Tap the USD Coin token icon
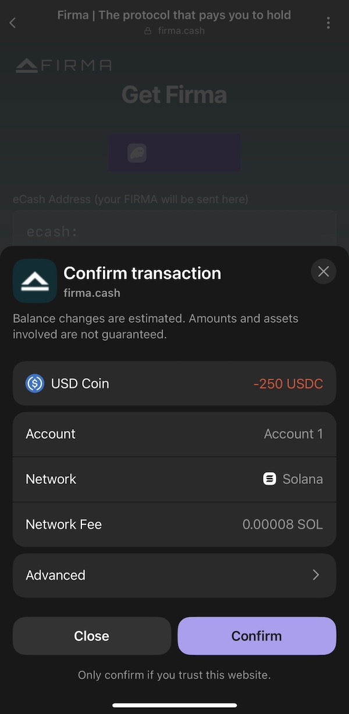 tap(35, 384)
